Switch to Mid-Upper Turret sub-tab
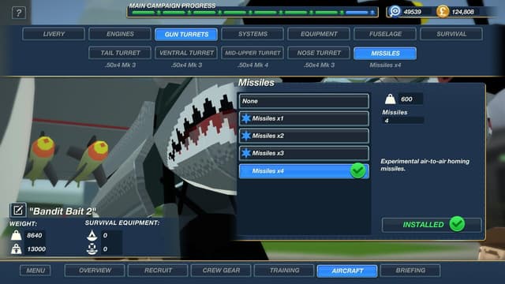This screenshot has height=284, width=505. click(x=252, y=53)
